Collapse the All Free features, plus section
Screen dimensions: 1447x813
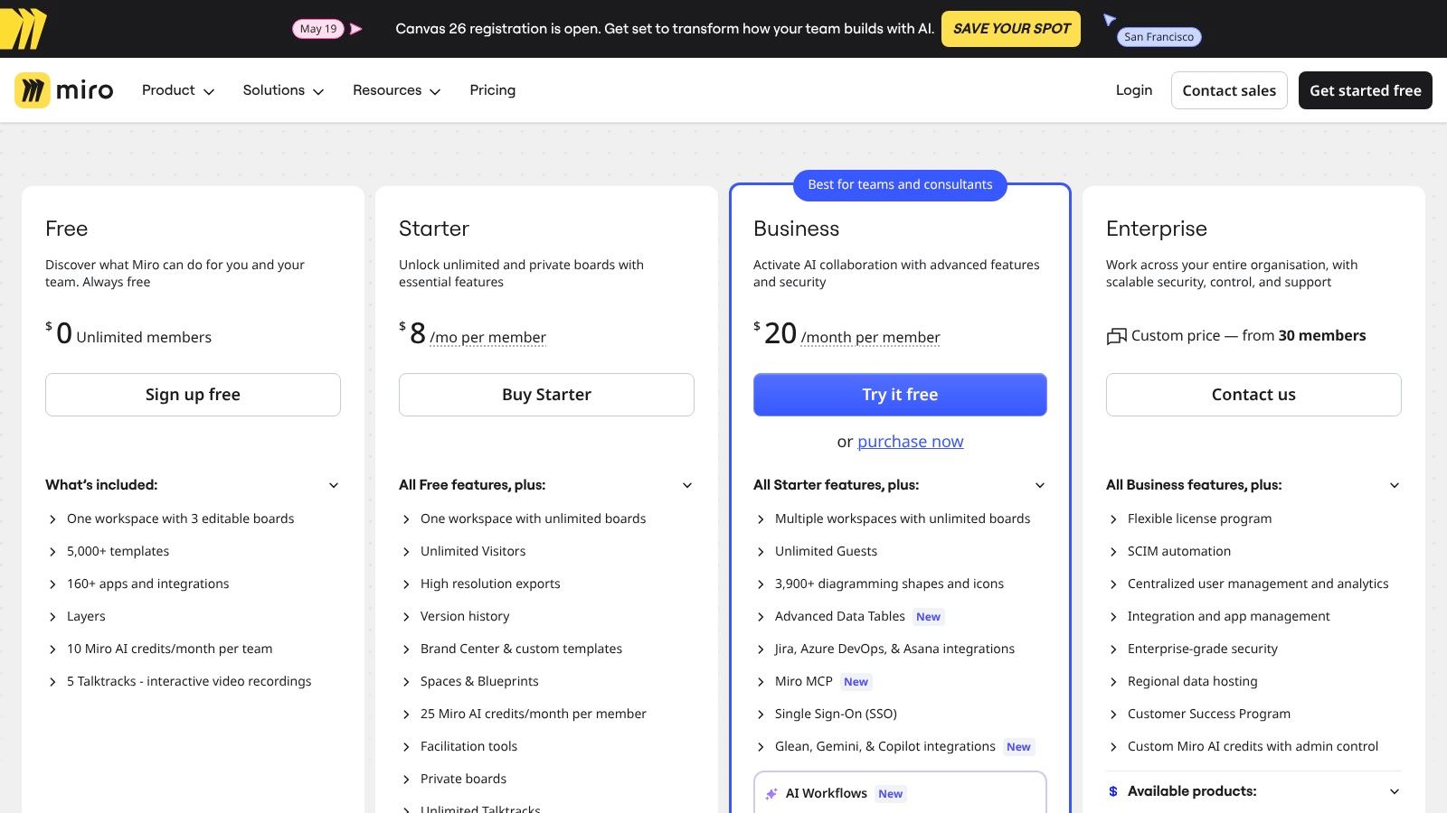coord(546,485)
